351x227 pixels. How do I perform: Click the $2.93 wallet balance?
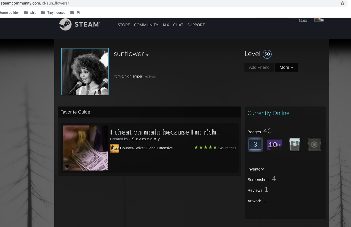303,21
